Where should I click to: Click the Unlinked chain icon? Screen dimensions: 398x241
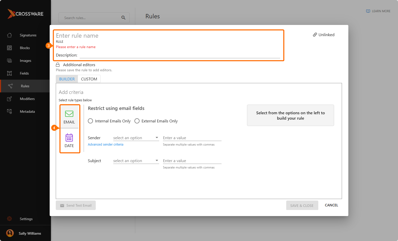(x=315, y=35)
